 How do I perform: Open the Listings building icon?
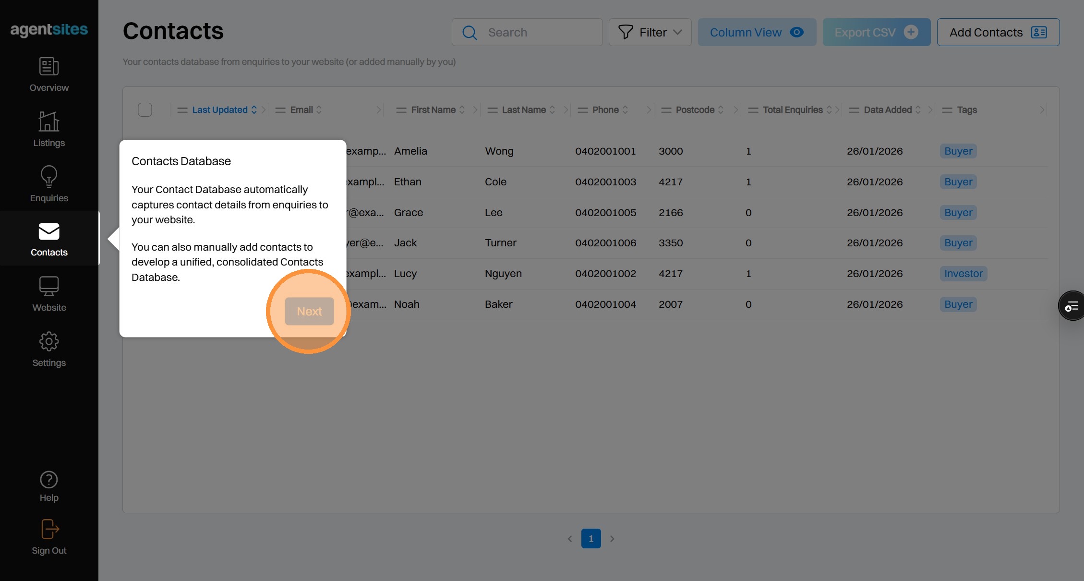tap(49, 121)
